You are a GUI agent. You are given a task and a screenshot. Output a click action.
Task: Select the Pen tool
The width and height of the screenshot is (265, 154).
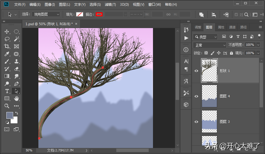tap(16, 84)
